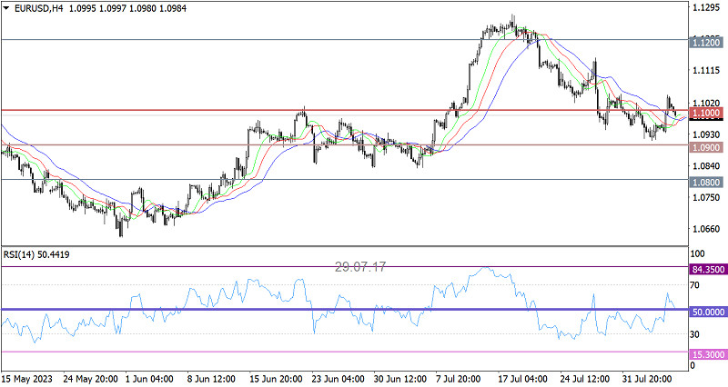
Task: Click the triangle arrow beside EURUSD,H4
Action: click(x=6, y=8)
